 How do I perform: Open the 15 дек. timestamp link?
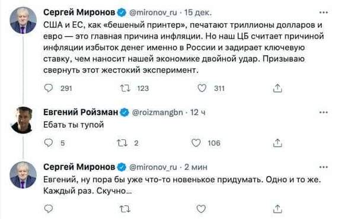pyautogui.click(x=198, y=12)
